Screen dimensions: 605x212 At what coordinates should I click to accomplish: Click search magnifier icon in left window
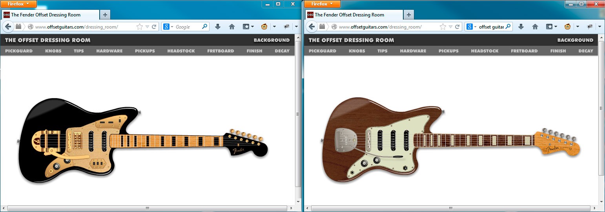coord(205,27)
